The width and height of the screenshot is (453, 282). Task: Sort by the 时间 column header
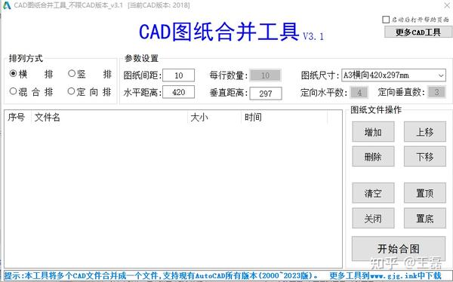click(284, 117)
